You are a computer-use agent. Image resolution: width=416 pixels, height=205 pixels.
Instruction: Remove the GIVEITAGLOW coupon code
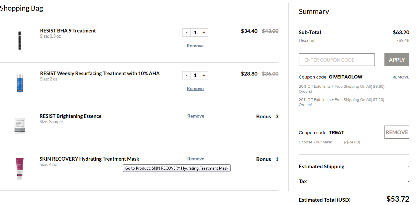point(401,77)
